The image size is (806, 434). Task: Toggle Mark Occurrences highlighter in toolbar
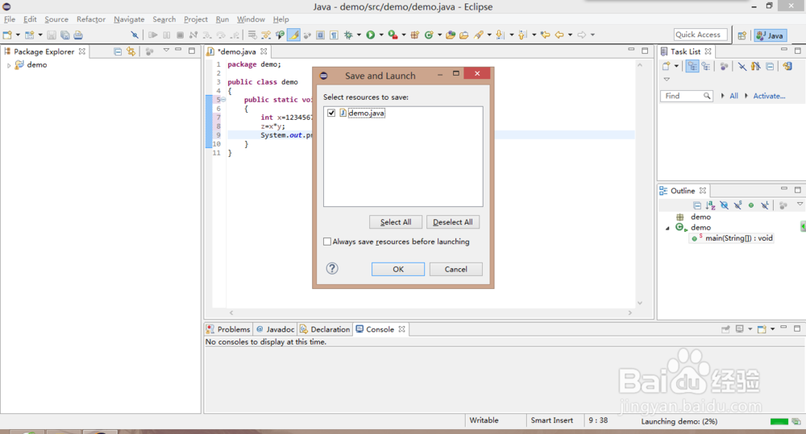tap(293, 35)
